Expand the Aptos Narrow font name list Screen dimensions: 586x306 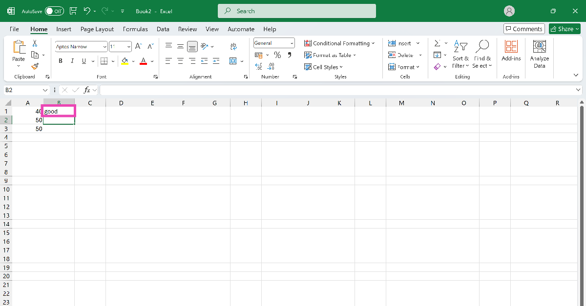tap(105, 47)
